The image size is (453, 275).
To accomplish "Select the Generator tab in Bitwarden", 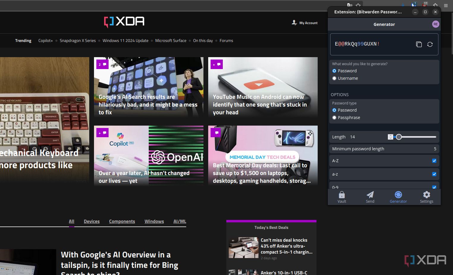I will (398, 197).
